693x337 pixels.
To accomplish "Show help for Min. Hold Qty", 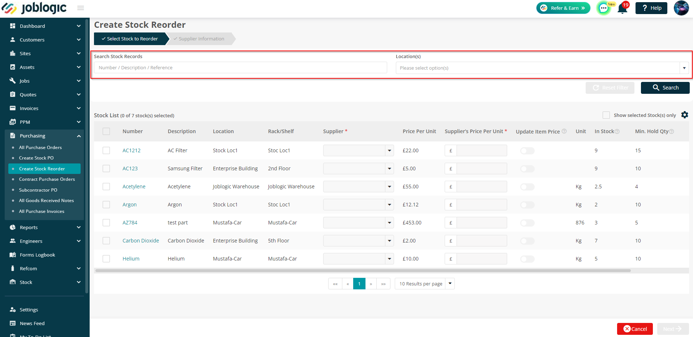I will coord(671,131).
